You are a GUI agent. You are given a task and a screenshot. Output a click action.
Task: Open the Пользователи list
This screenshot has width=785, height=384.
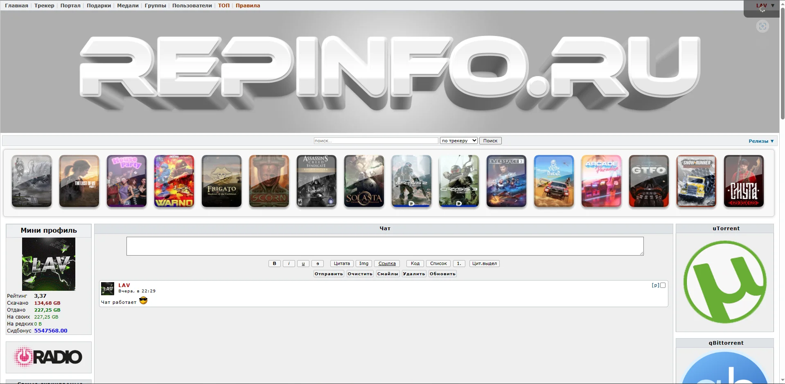point(192,6)
